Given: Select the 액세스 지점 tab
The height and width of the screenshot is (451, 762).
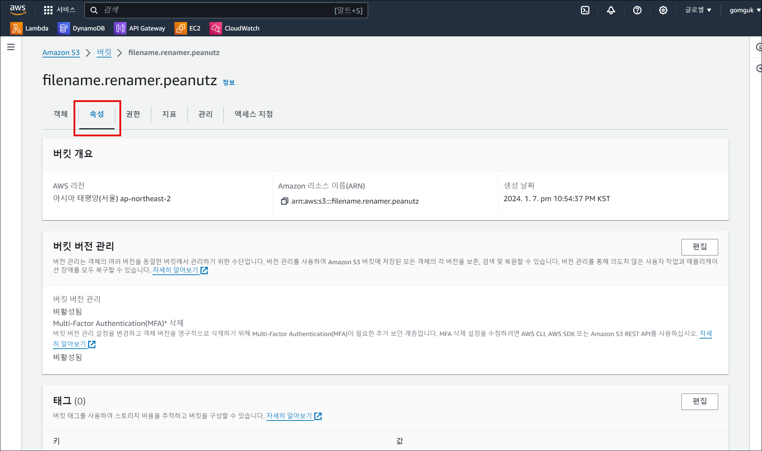Looking at the screenshot, I should pyautogui.click(x=254, y=114).
